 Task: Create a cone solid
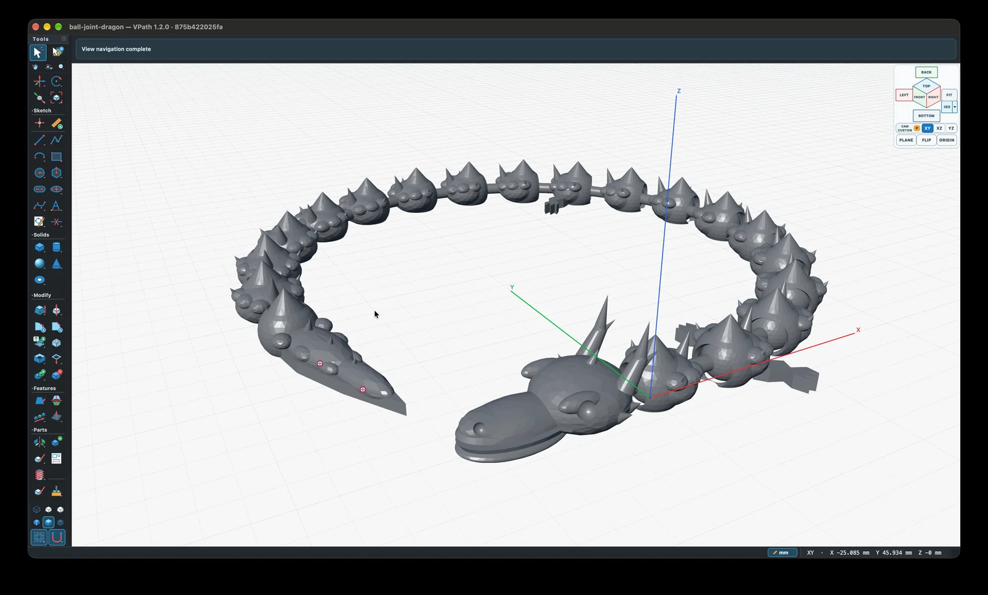coord(56,264)
